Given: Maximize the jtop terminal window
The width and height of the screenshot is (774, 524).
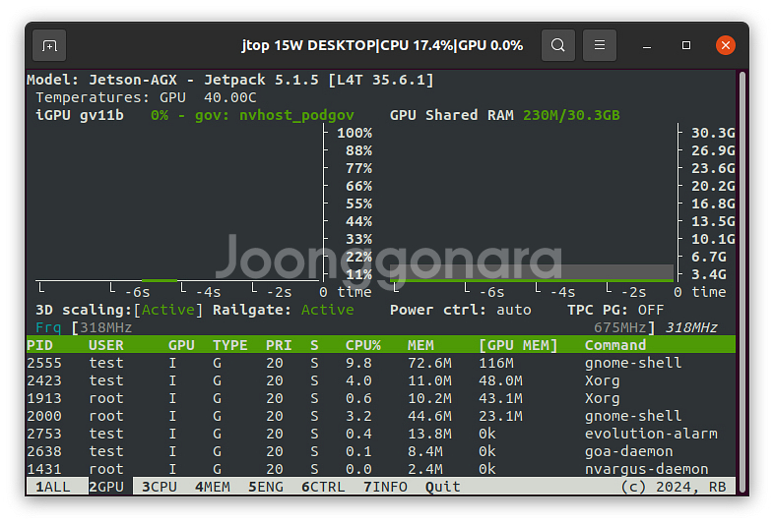Looking at the screenshot, I should pos(686,45).
